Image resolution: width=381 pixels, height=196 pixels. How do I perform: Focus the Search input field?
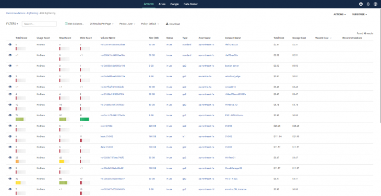[39, 24]
